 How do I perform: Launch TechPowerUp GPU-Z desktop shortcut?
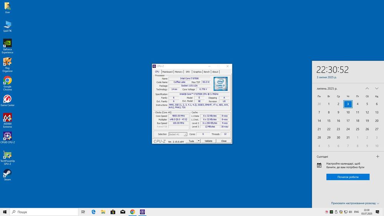click(x=7, y=158)
